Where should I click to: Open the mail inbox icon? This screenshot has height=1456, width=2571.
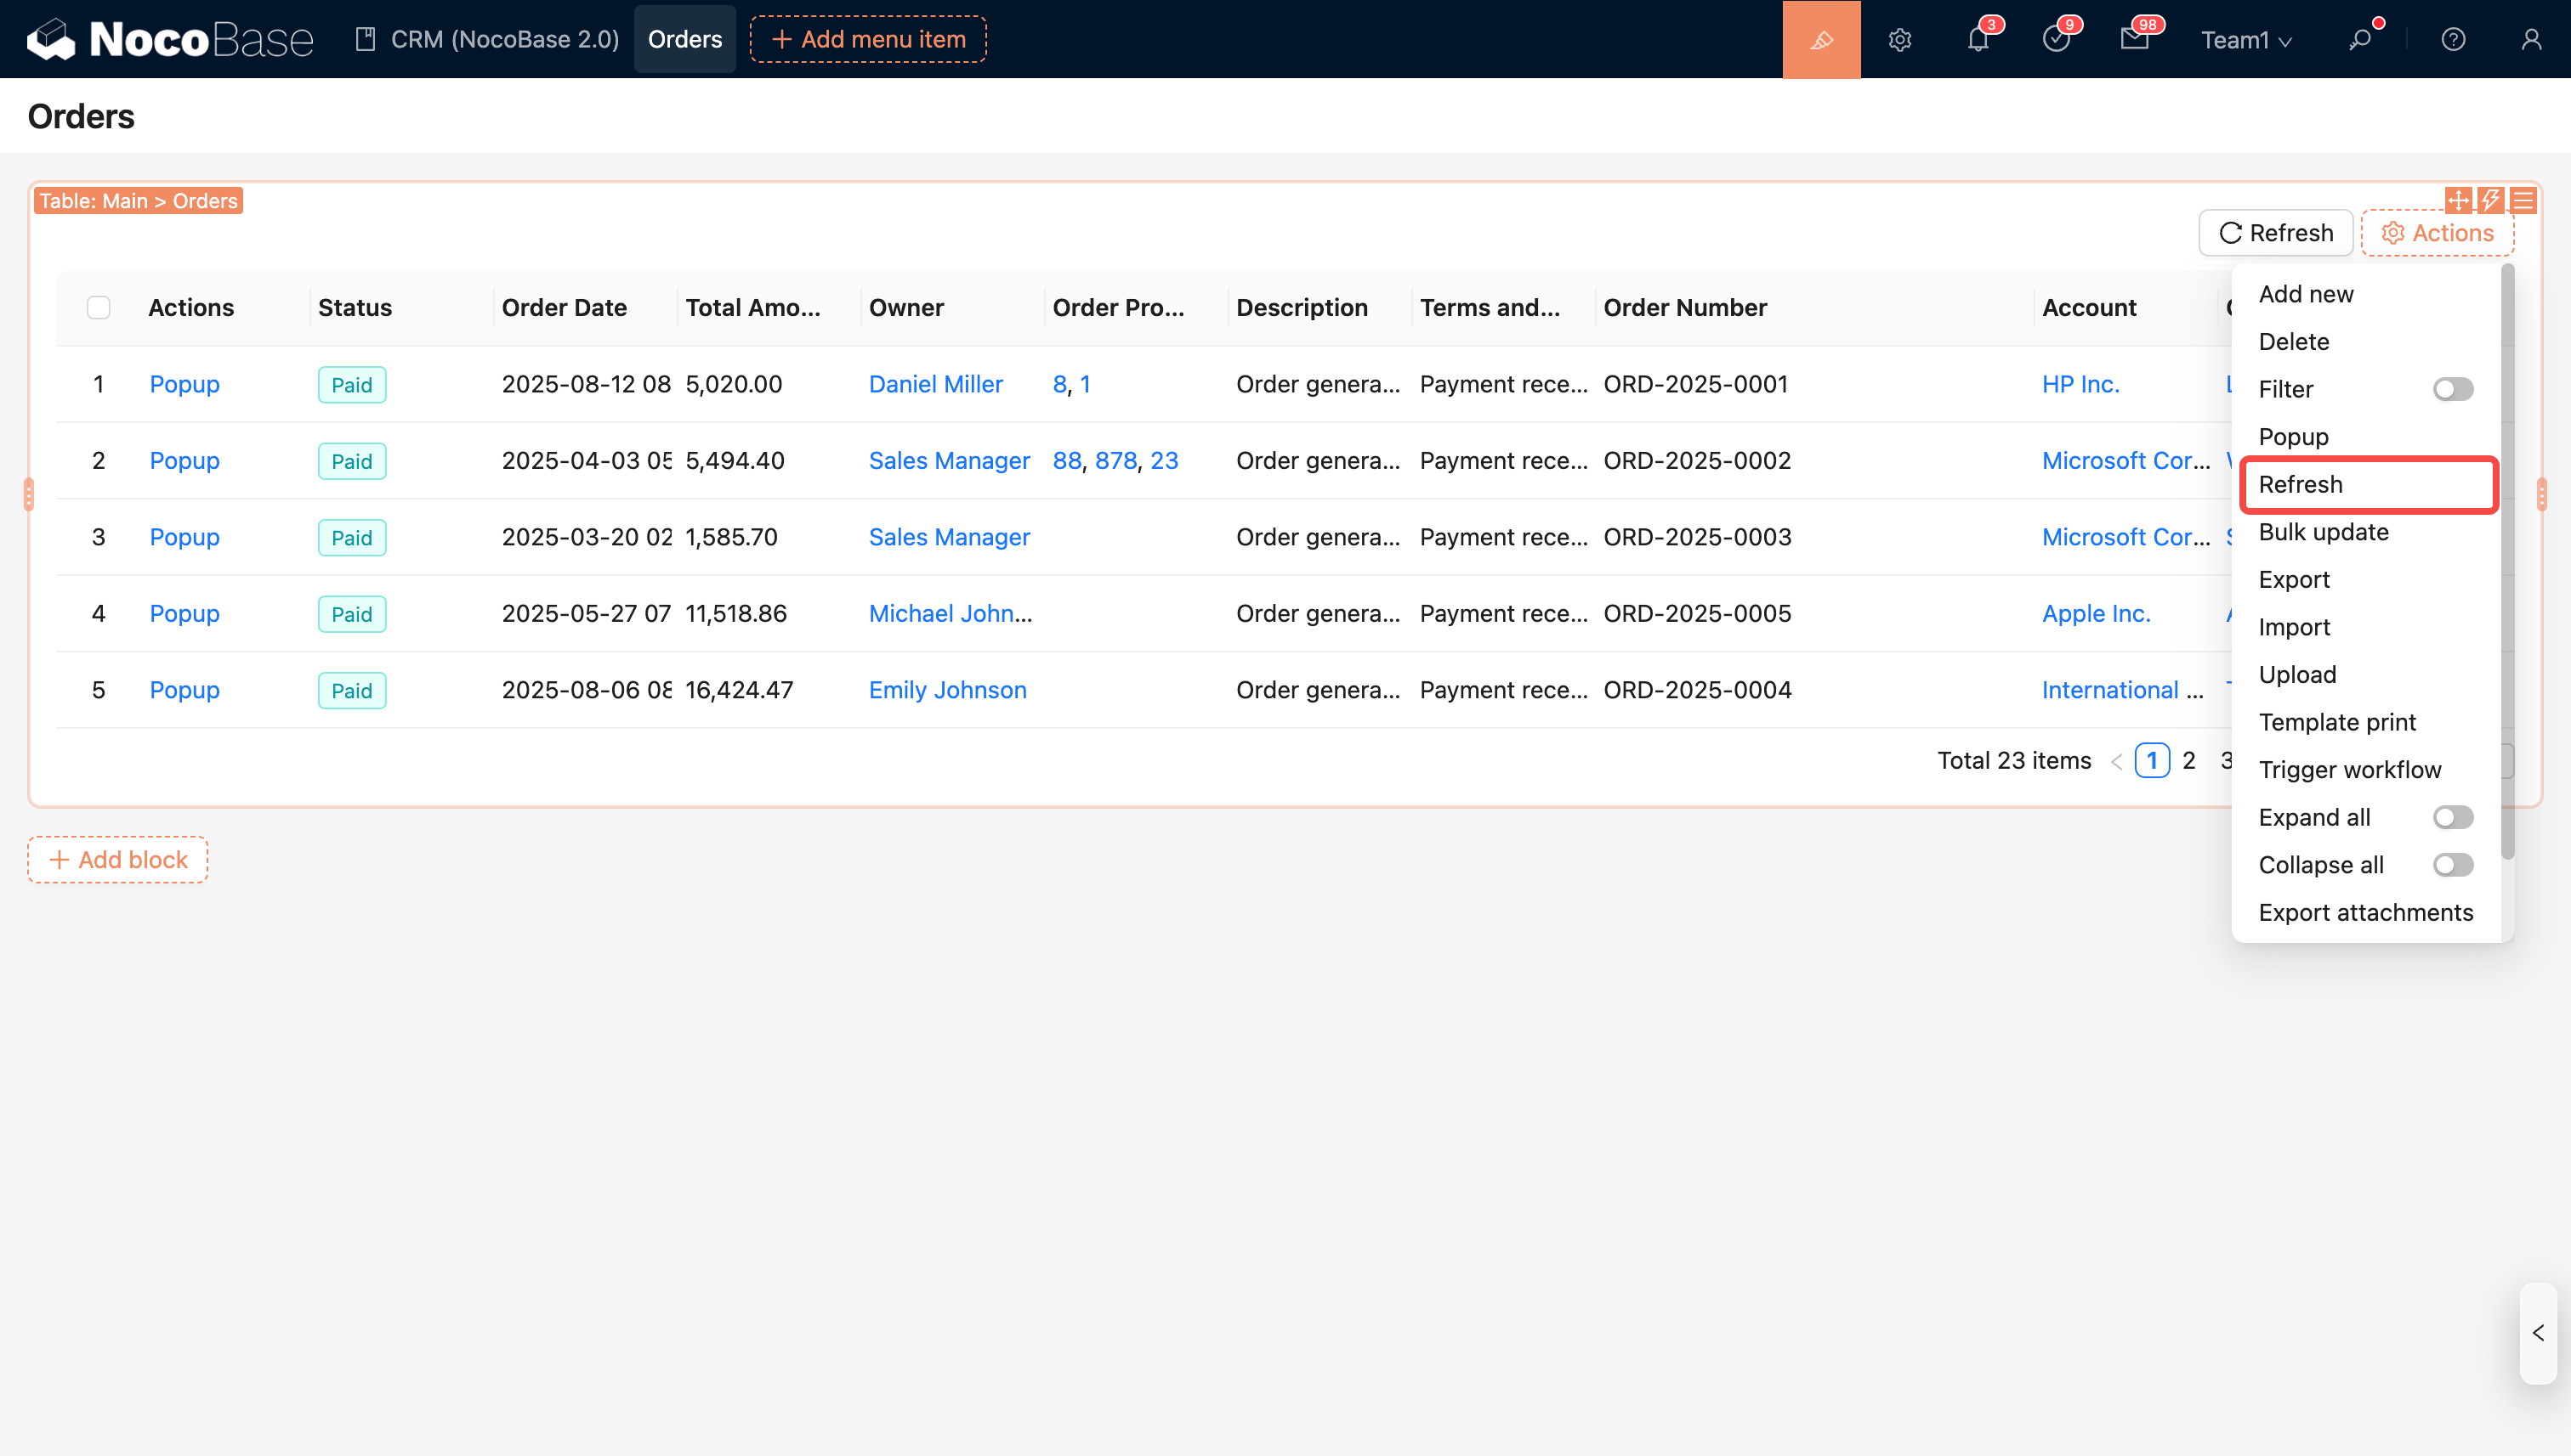[x=2134, y=39]
